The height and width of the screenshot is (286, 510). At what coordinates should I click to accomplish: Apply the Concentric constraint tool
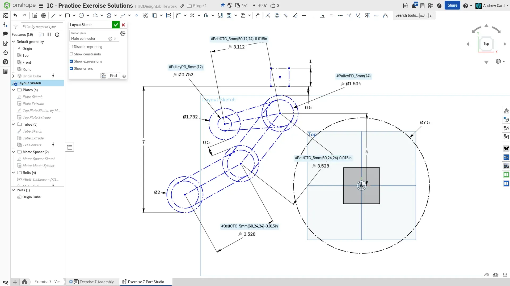coord(277,15)
